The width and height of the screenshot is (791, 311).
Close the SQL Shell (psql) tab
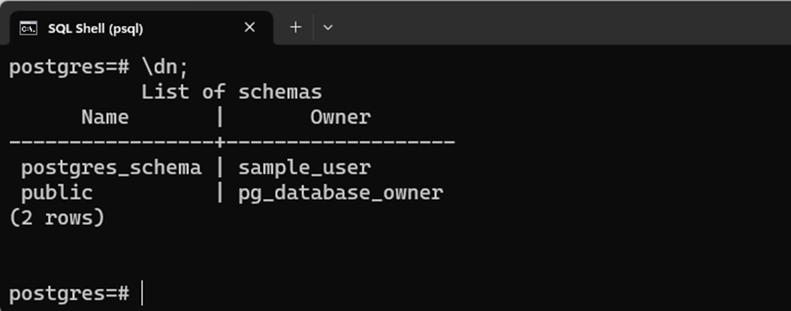pos(249,28)
